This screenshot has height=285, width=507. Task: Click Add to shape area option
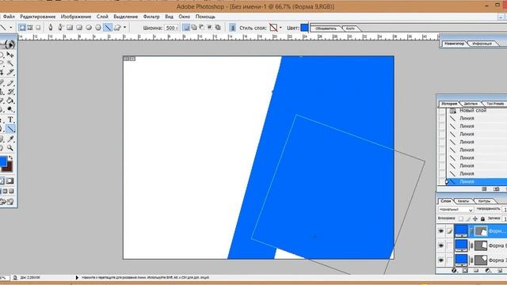point(194,28)
